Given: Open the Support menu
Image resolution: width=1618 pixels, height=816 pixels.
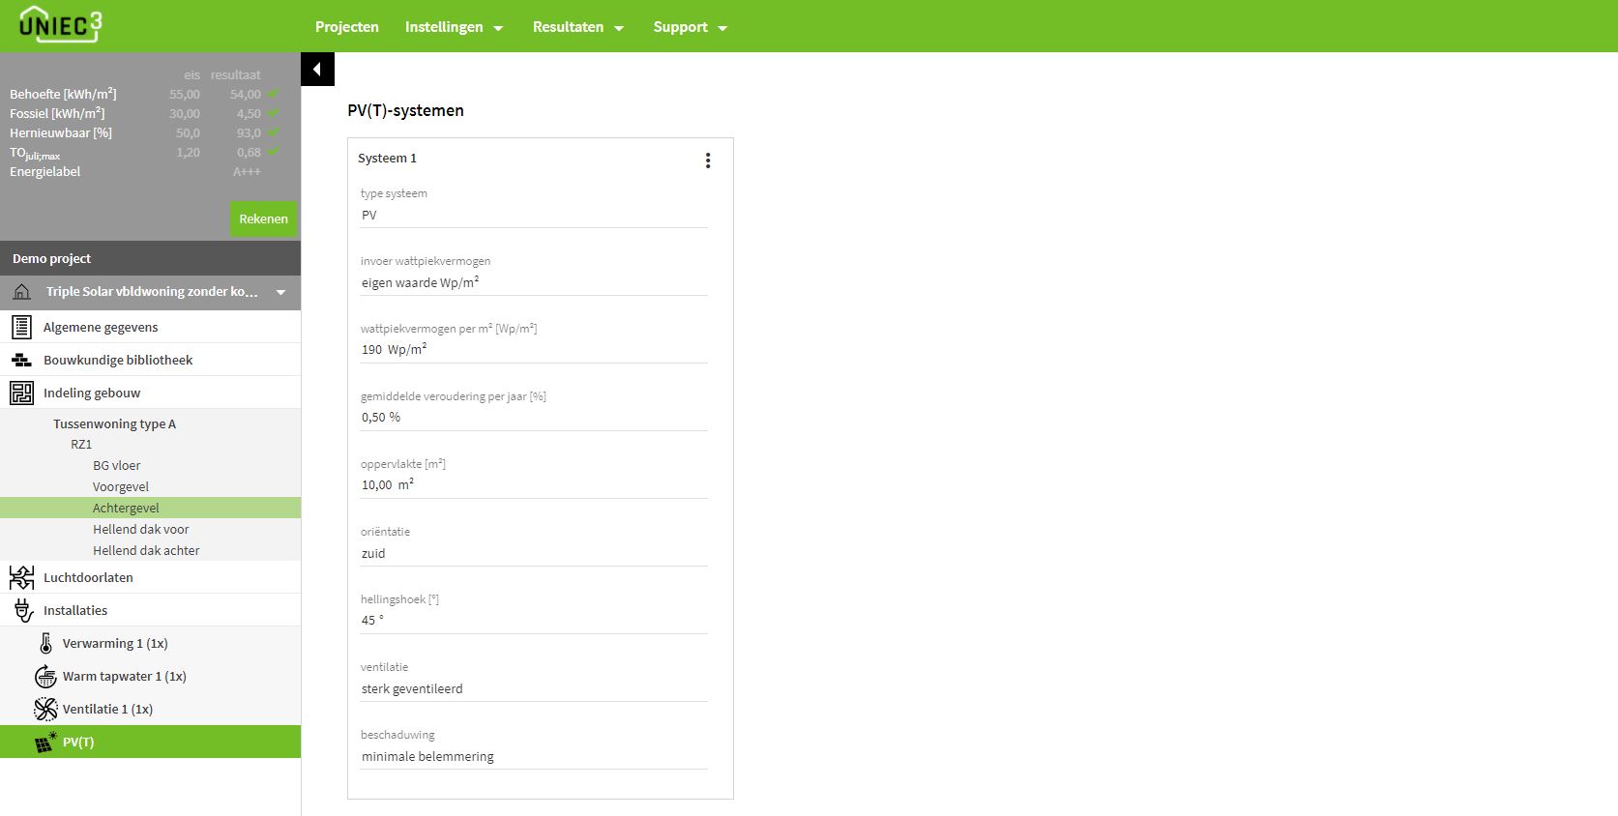Looking at the screenshot, I should tap(690, 27).
